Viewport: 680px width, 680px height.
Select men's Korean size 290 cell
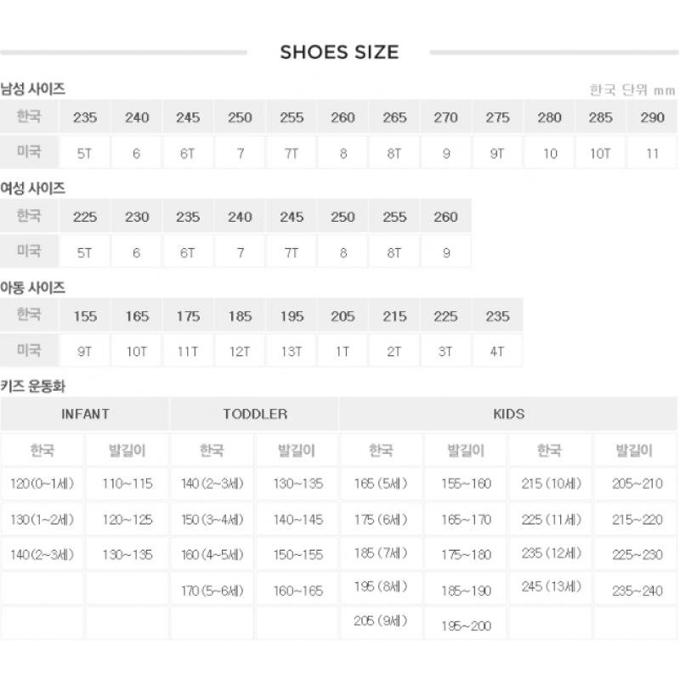click(x=652, y=117)
